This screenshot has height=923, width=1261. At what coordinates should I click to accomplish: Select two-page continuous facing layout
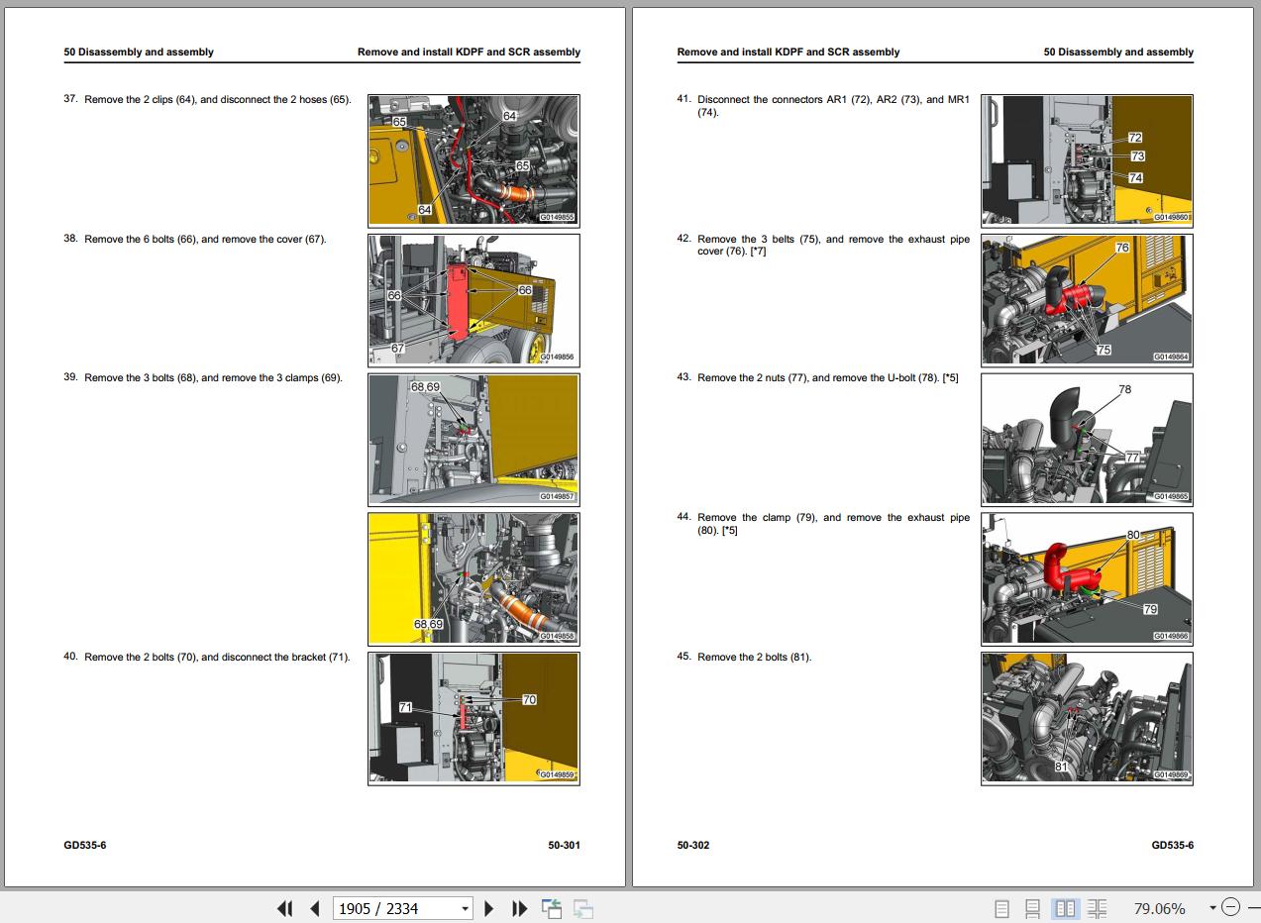pos(1097,908)
